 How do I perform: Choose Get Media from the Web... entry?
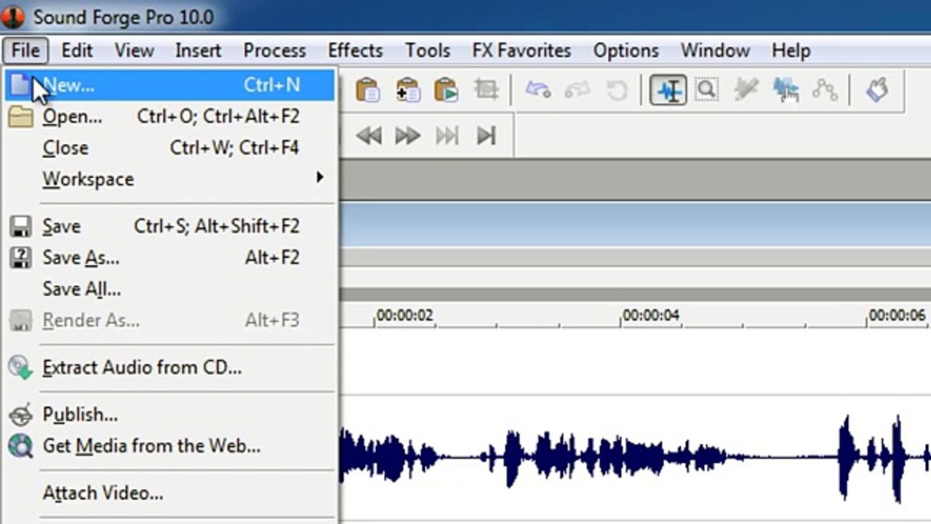169,446
